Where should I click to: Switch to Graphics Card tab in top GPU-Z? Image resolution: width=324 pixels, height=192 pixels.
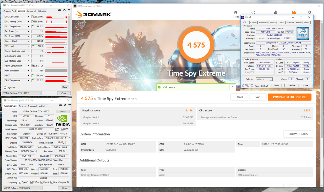[x=9, y=11]
